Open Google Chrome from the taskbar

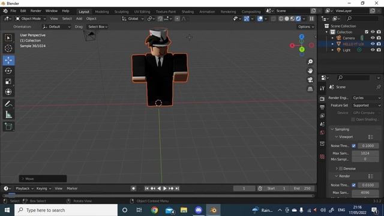point(154,210)
